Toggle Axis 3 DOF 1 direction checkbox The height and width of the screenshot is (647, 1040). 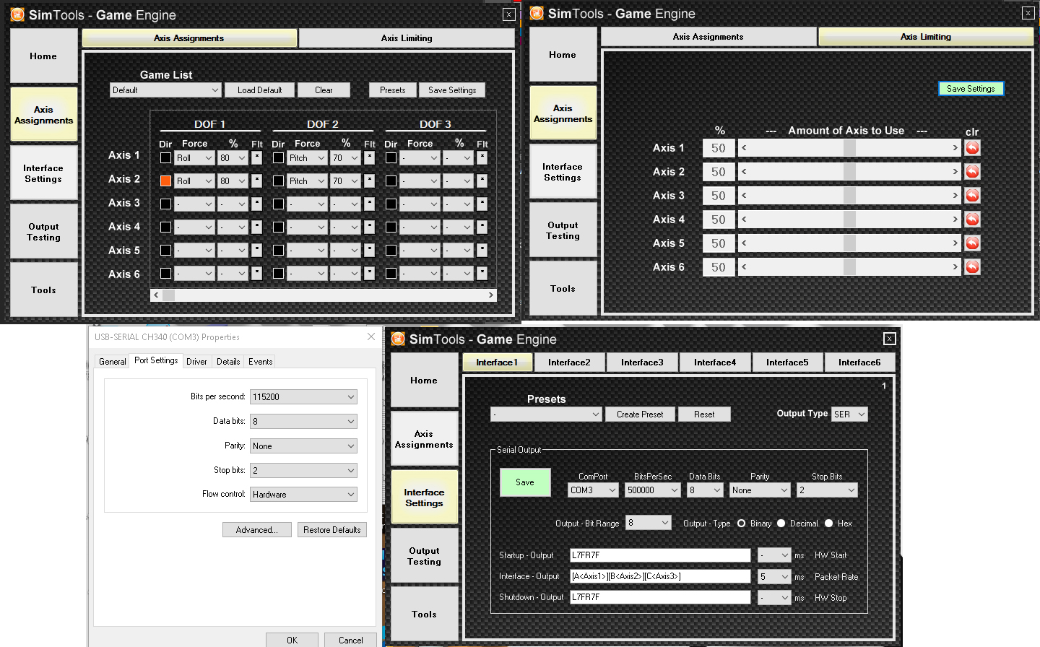pyautogui.click(x=165, y=204)
